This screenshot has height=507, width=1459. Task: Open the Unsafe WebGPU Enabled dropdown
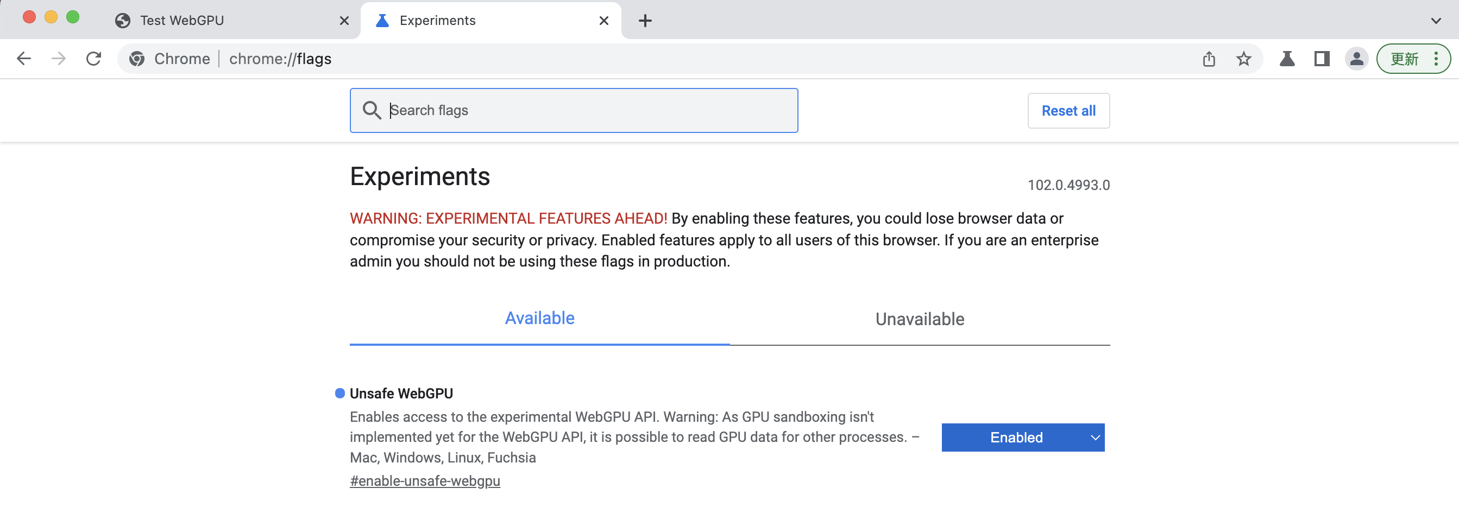tap(1022, 438)
